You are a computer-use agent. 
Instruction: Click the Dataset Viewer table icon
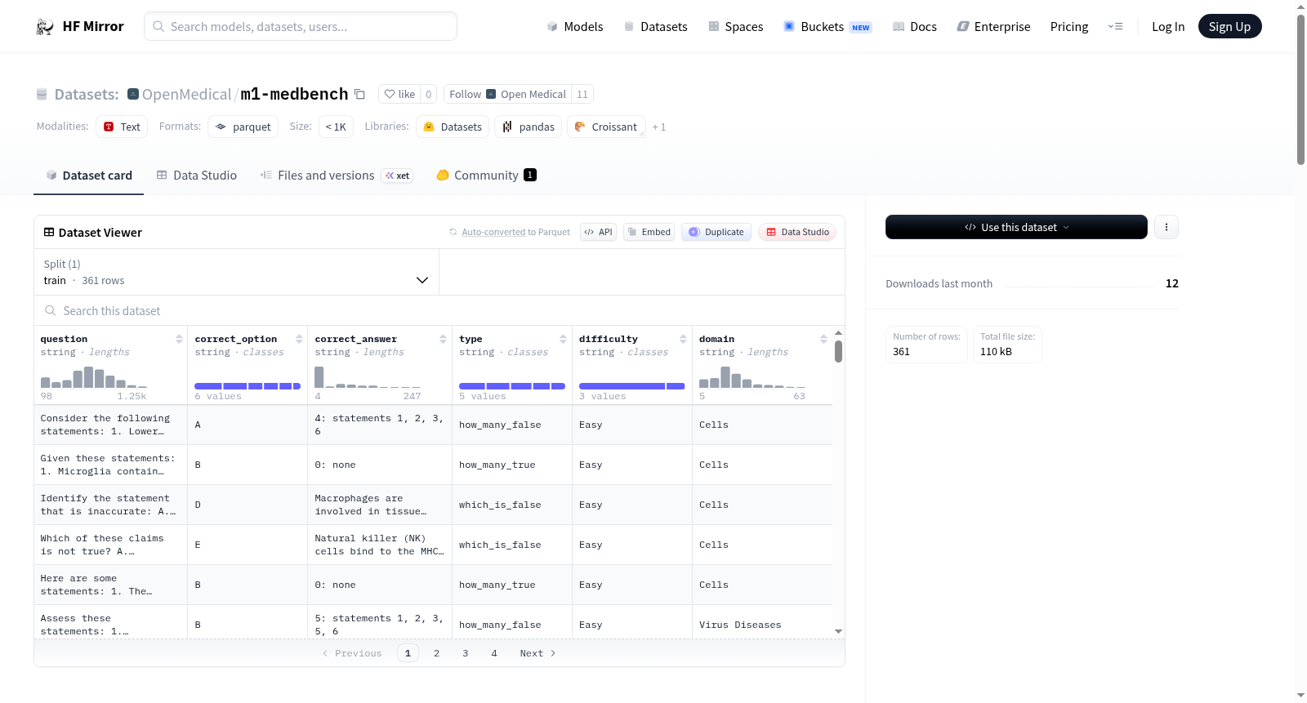click(49, 232)
